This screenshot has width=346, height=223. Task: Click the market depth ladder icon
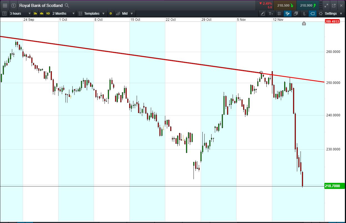(321, 5)
